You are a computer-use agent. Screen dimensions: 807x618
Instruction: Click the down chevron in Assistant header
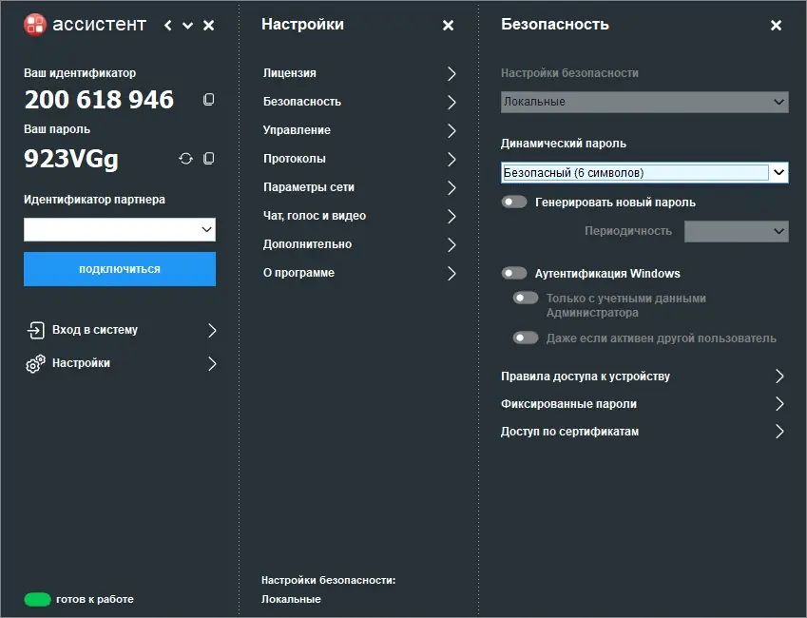pos(188,26)
